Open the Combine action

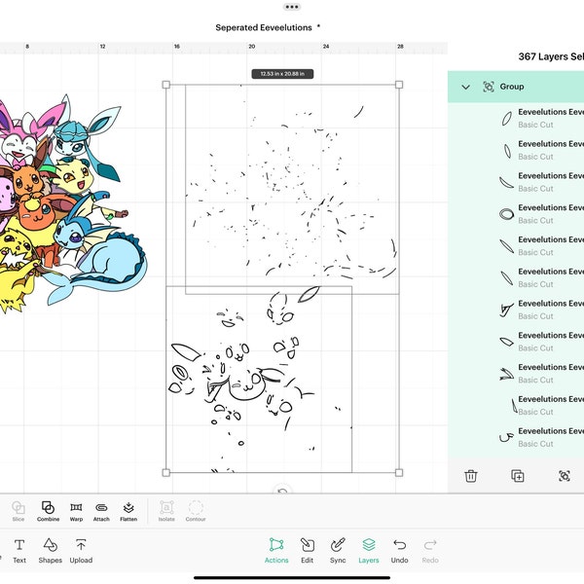pos(48,511)
